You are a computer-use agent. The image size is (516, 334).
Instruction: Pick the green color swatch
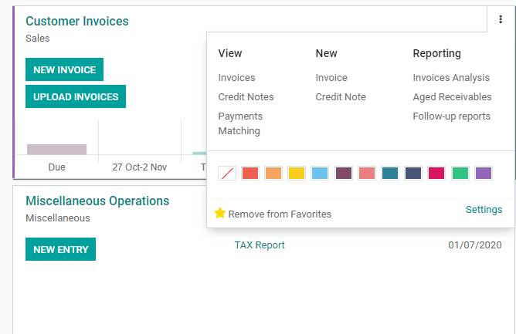[460, 174]
